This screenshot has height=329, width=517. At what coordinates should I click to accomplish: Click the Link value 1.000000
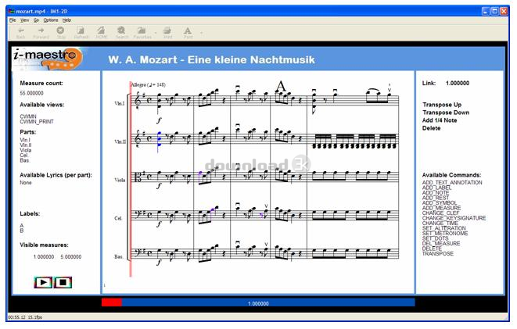click(458, 84)
